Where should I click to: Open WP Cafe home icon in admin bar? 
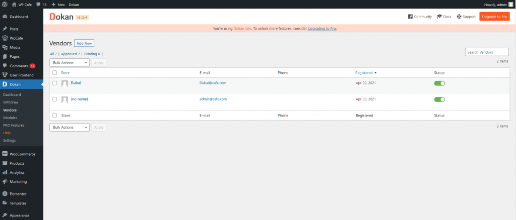(x=14, y=5)
